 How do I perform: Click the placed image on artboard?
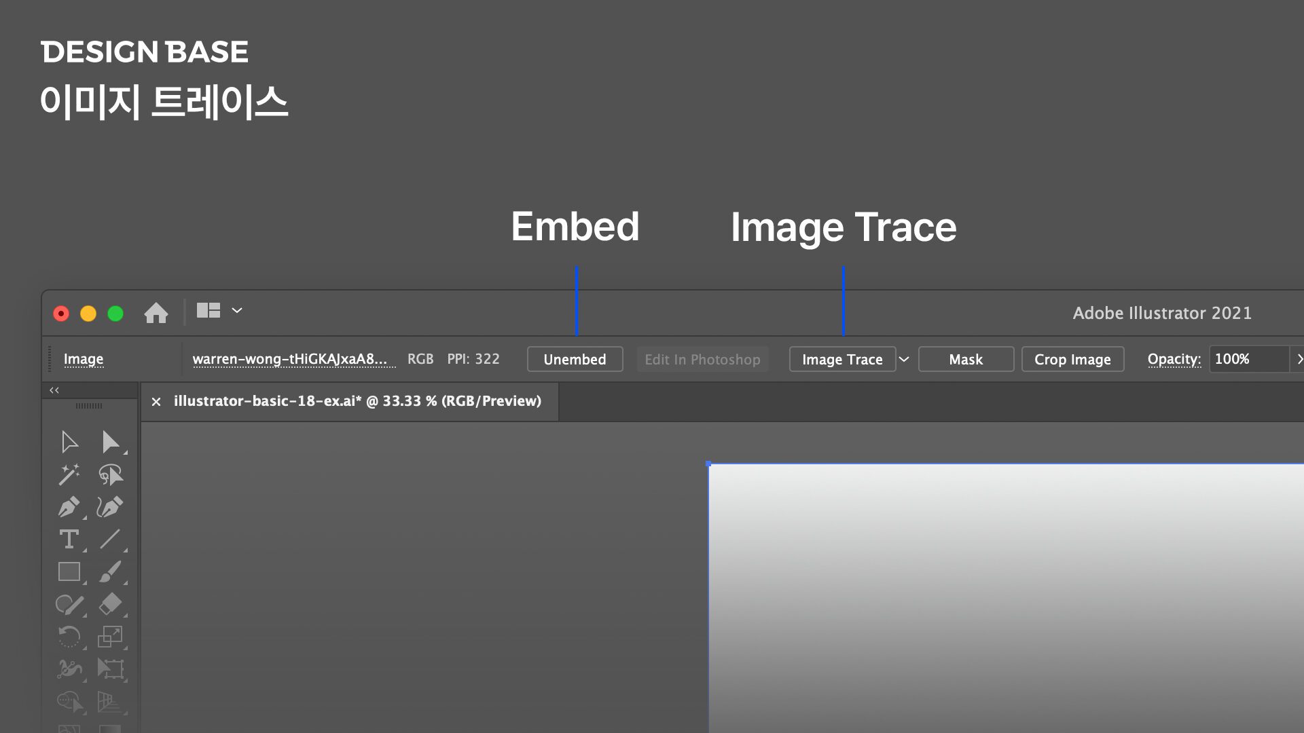(1005, 597)
